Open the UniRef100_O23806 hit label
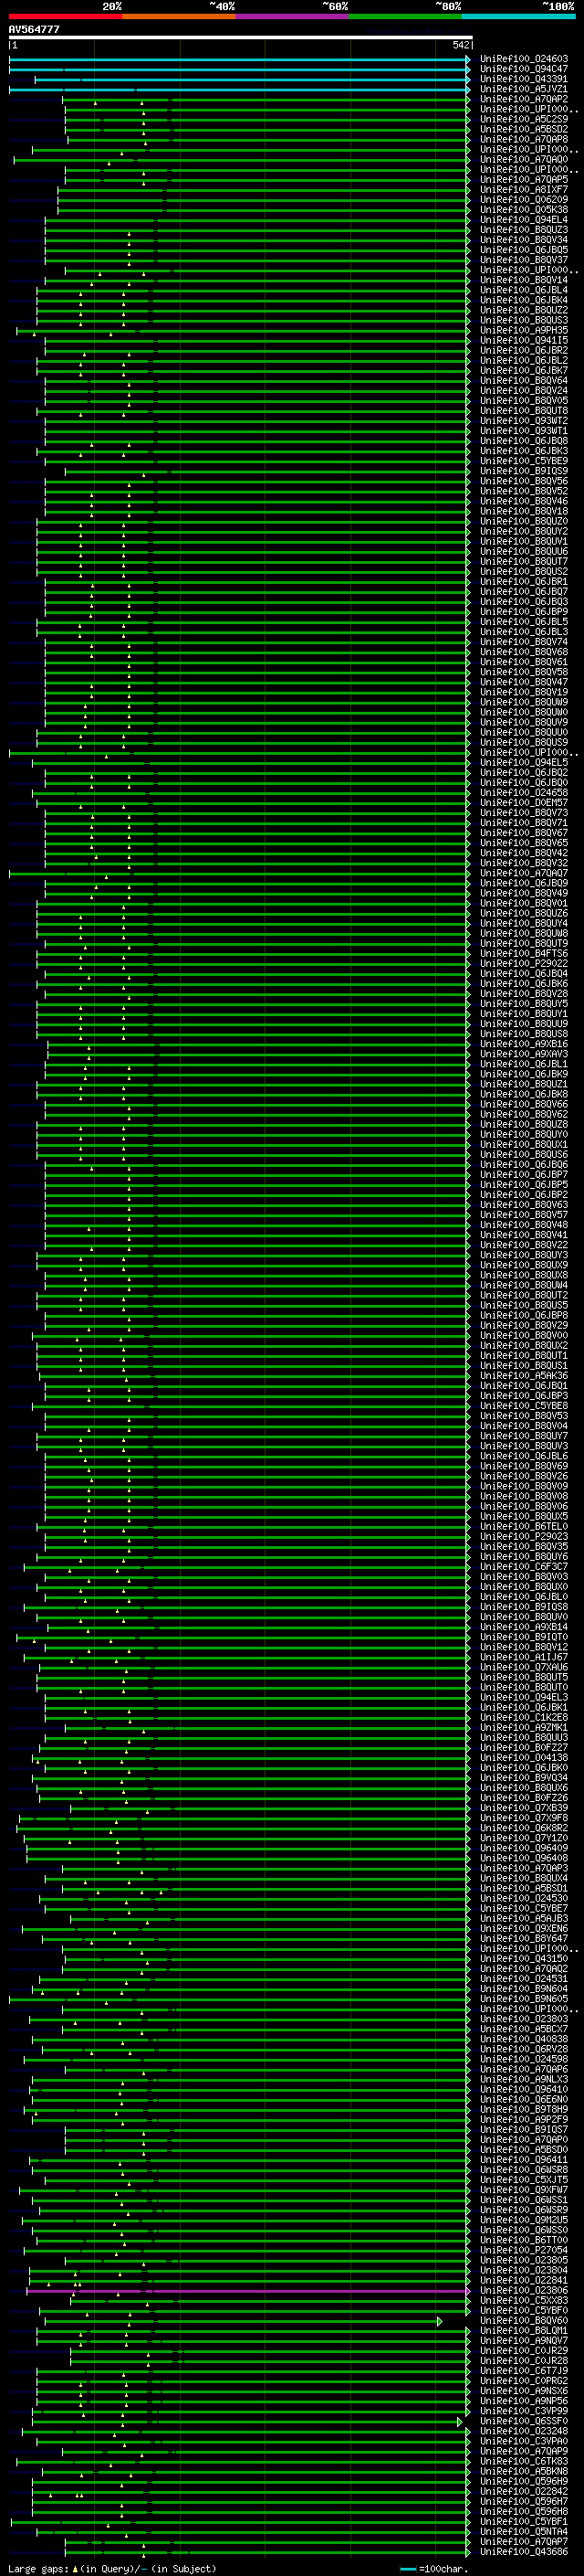The image size is (584, 2576). (524, 2291)
